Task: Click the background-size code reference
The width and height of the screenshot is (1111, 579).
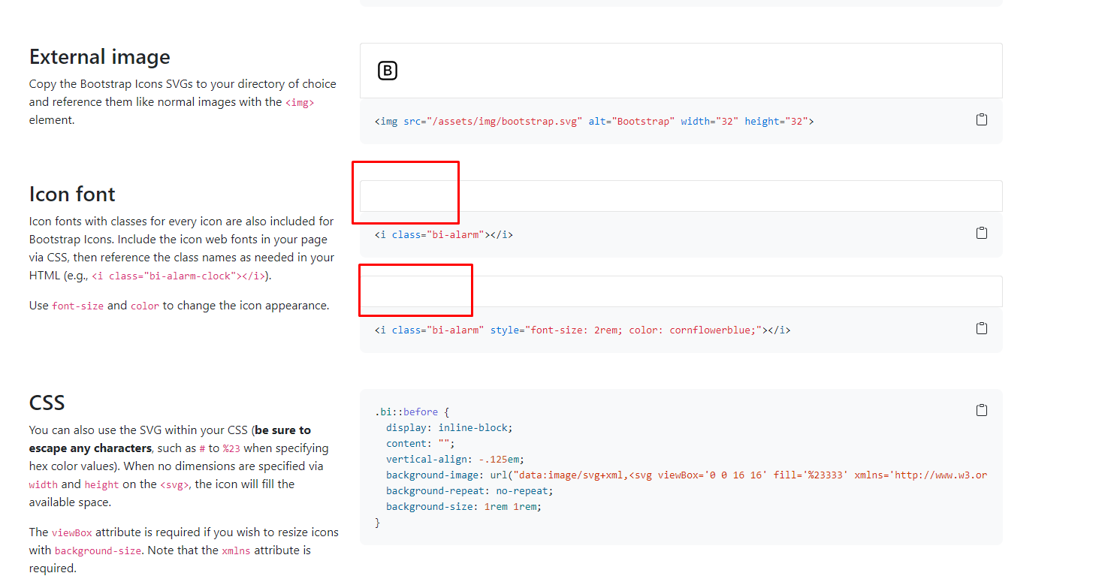Action: point(98,550)
